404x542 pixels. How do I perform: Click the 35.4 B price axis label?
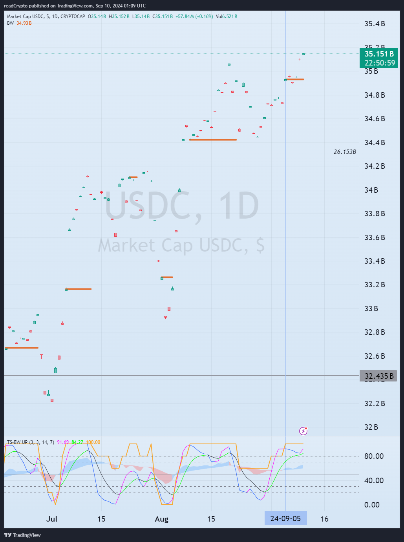[x=375, y=24]
